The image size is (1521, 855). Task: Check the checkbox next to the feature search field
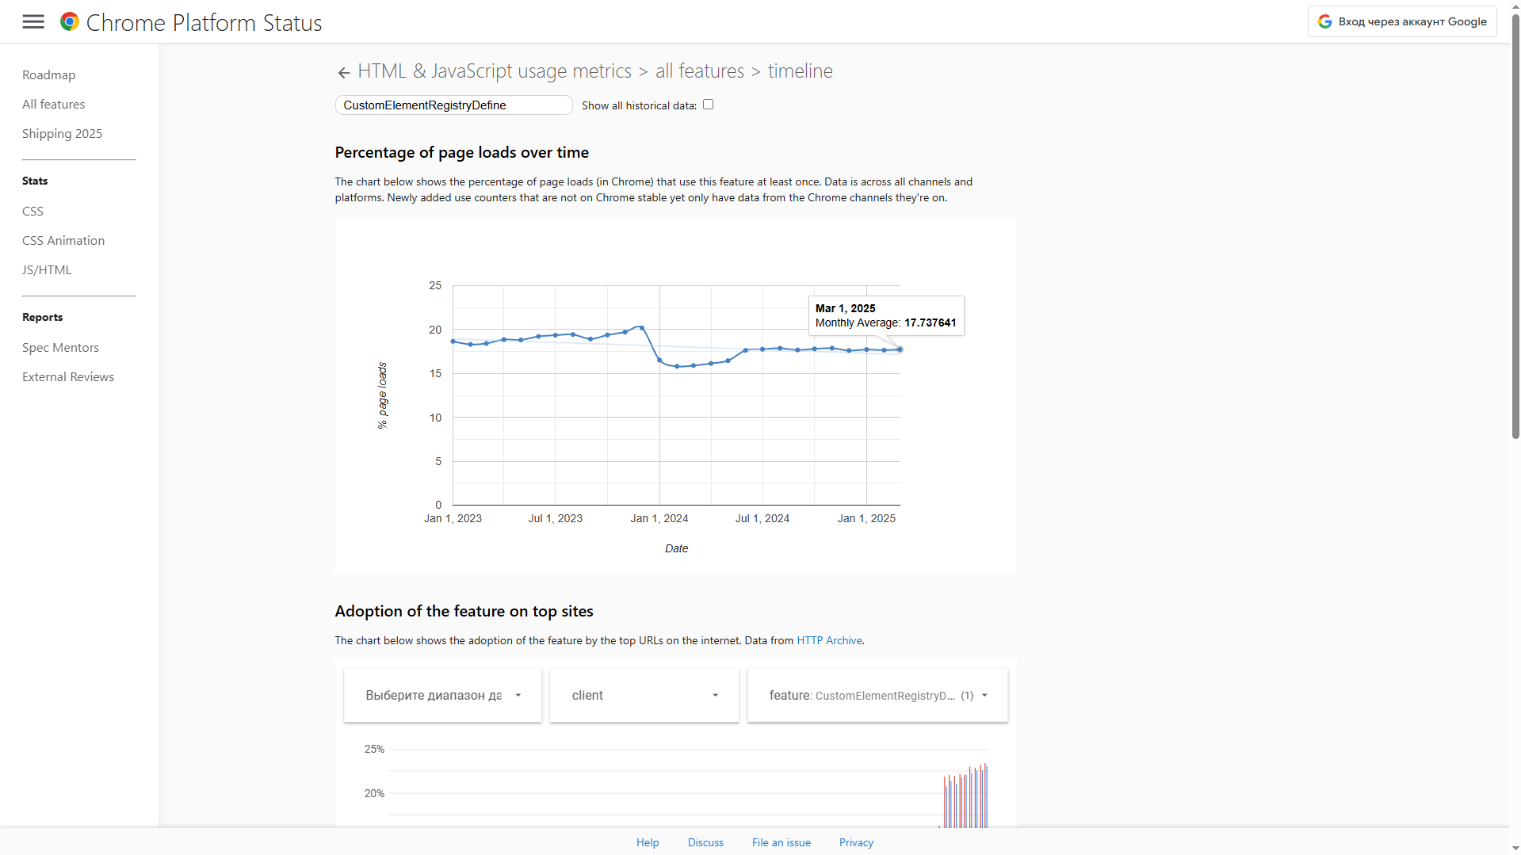[x=708, y=104]
